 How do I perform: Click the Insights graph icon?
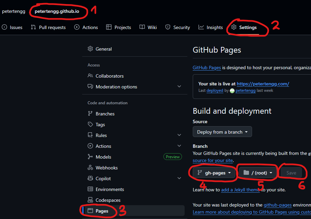[201, 27]
